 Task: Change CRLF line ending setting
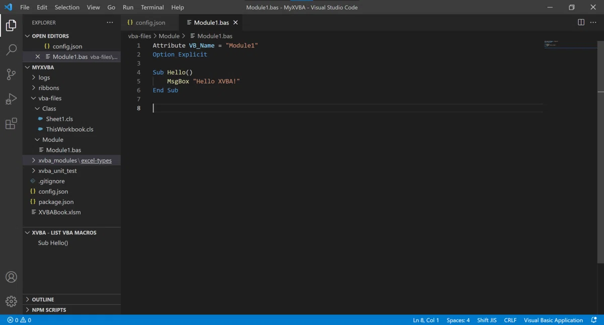(x=510, y=320)
